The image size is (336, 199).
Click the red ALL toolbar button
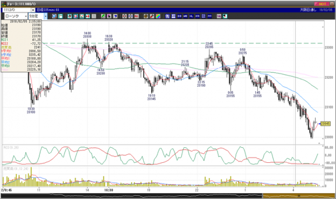(137, 16)
